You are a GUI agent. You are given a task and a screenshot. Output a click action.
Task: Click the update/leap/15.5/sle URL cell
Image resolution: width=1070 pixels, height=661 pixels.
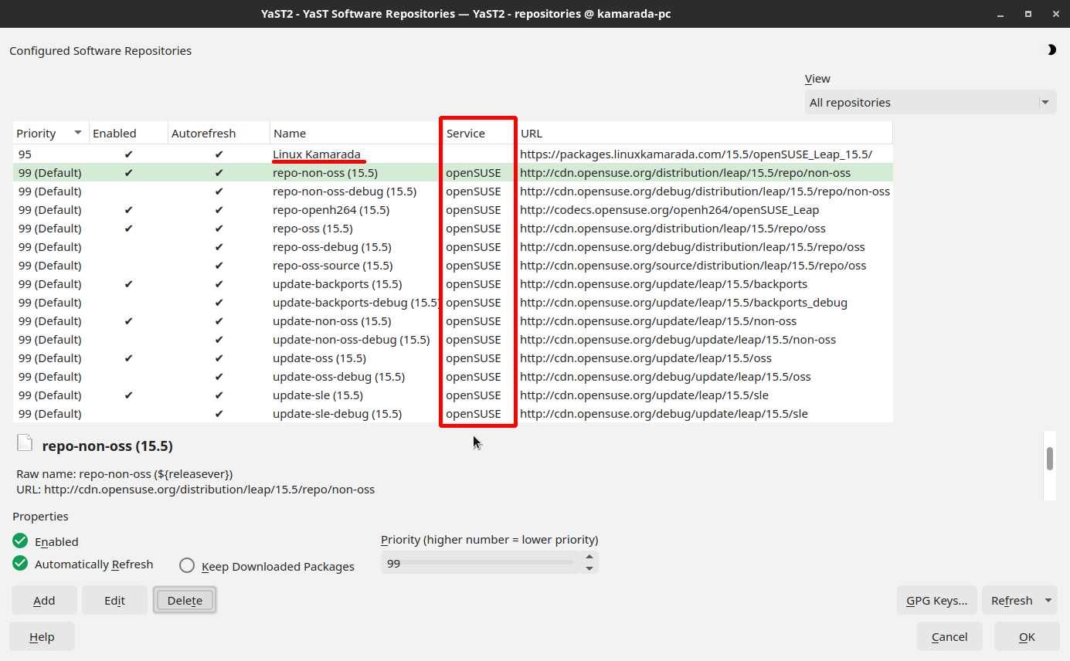(x=644, y=395)
